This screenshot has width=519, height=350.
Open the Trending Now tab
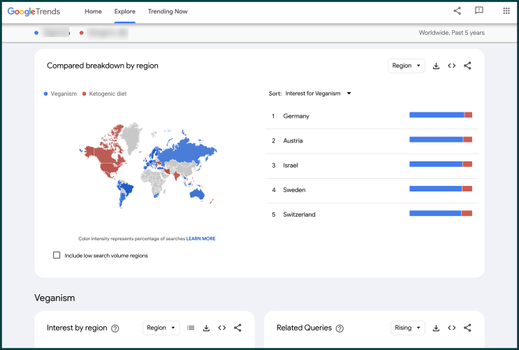[x=168, y=11]
